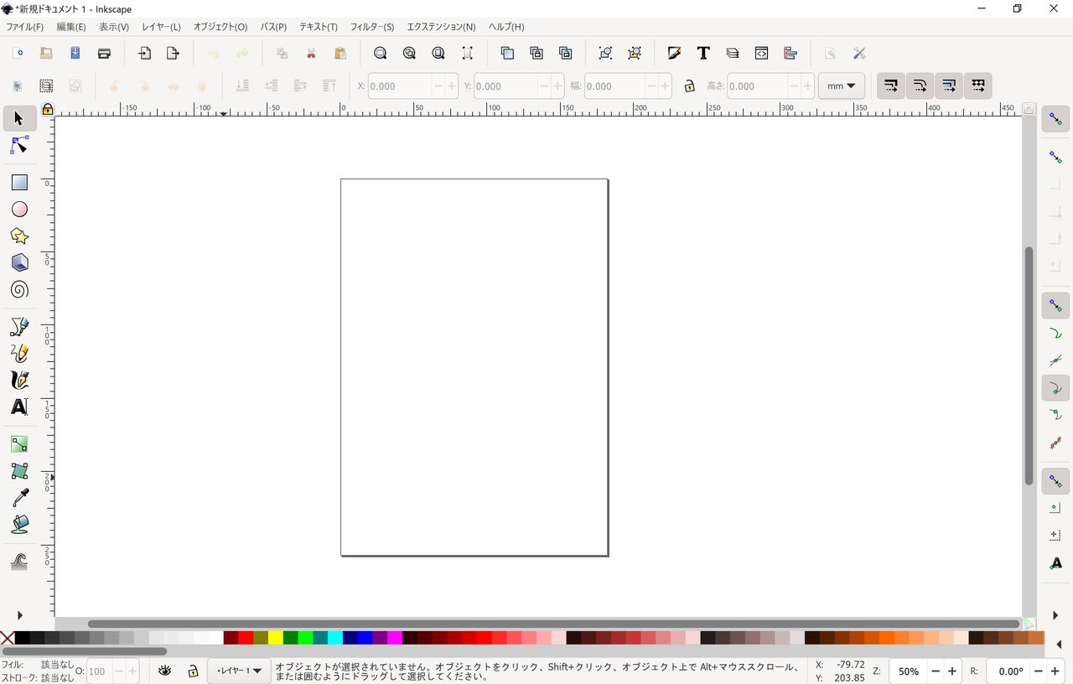Select the Dropper tool
Screen dimensions: 1073x684
[18, 497]
